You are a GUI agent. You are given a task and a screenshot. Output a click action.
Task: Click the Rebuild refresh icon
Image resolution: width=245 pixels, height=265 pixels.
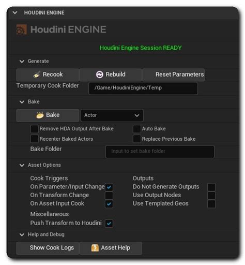pyautogui.click(x=99, y=75)
